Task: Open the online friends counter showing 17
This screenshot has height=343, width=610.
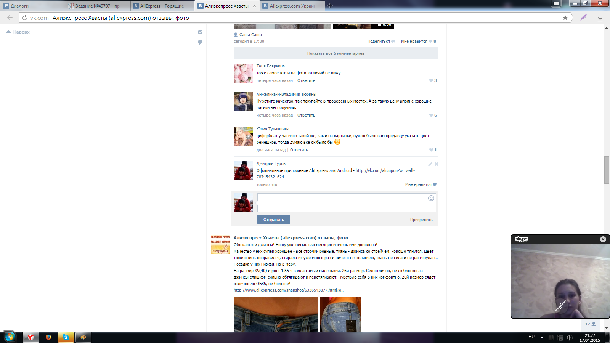Action: (x=590, y=324)
